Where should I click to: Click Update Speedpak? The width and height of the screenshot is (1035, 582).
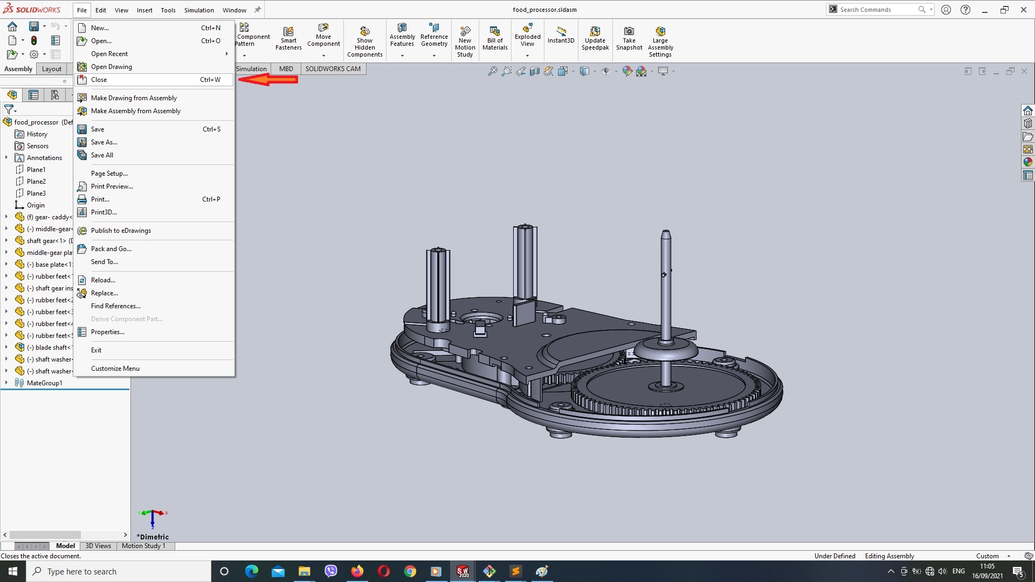[595, 38]
